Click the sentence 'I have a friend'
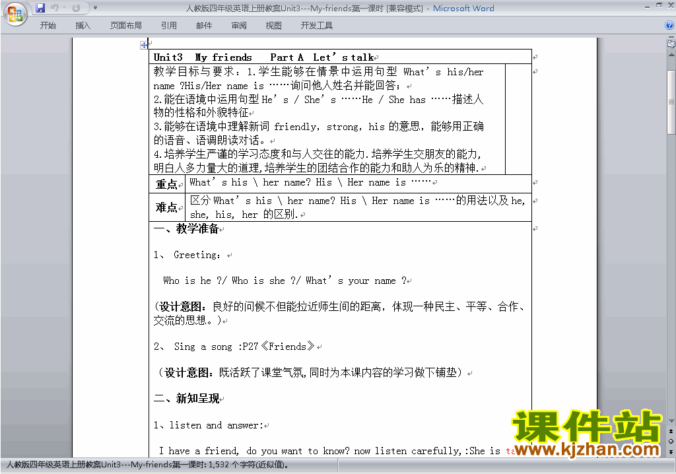676x474 pixels. [x=199, y=451]
